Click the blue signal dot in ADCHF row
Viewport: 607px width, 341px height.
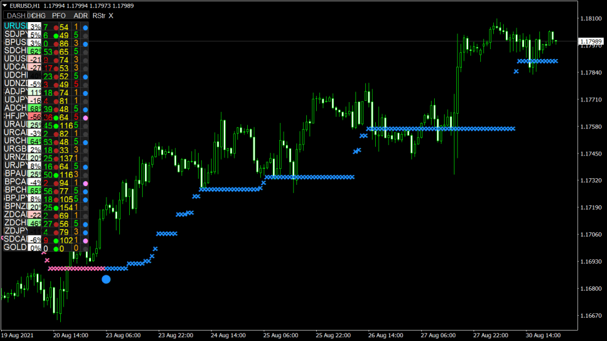point(85,110)
